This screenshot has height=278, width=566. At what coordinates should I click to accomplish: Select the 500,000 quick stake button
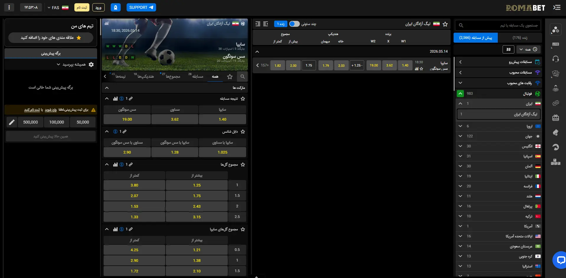[30, 122]
